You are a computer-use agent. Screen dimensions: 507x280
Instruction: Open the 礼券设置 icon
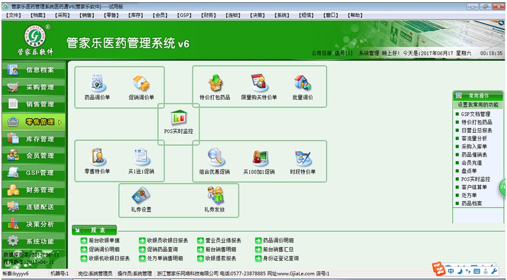pos(141,195)
